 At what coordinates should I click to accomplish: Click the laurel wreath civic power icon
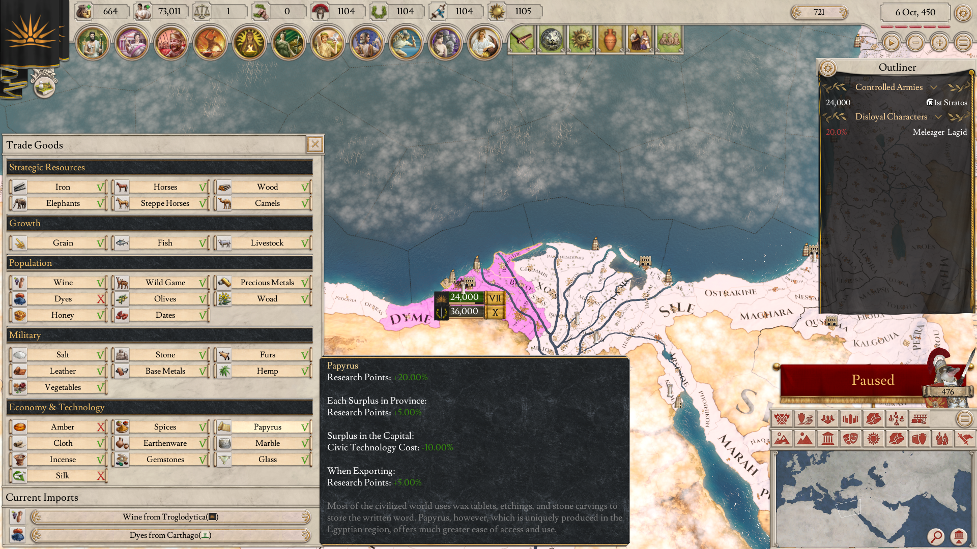pyautogui.click(x=379, y=11)
